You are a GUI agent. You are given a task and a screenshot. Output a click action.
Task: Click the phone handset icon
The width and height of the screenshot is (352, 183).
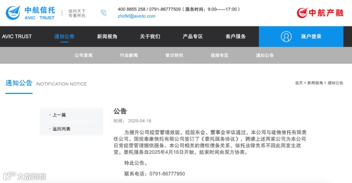point(104,12)
